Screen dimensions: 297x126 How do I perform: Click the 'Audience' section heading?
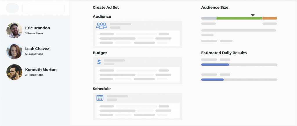(102, 17)
